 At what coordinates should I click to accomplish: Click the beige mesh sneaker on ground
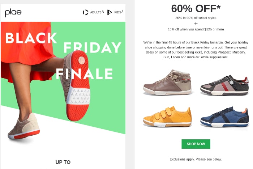pos(24,126)
